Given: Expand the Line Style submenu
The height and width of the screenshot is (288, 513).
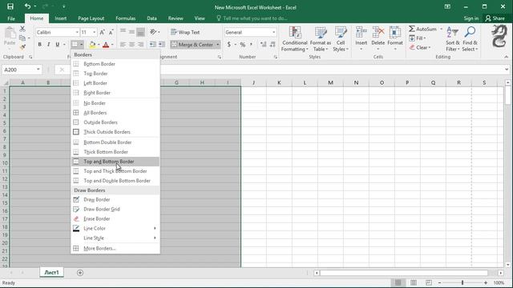Looking at the screenshot, I should (115, 238).
